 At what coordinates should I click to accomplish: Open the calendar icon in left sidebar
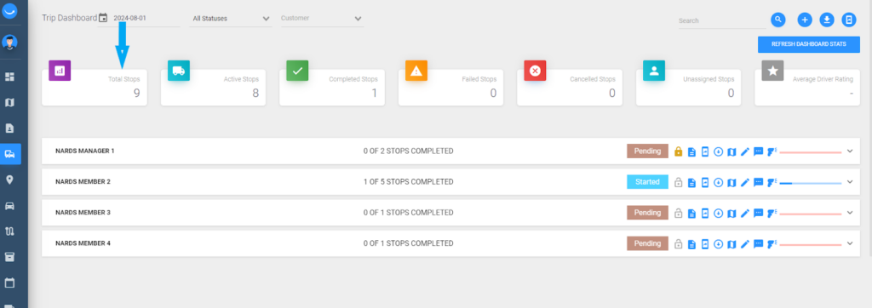9,282
